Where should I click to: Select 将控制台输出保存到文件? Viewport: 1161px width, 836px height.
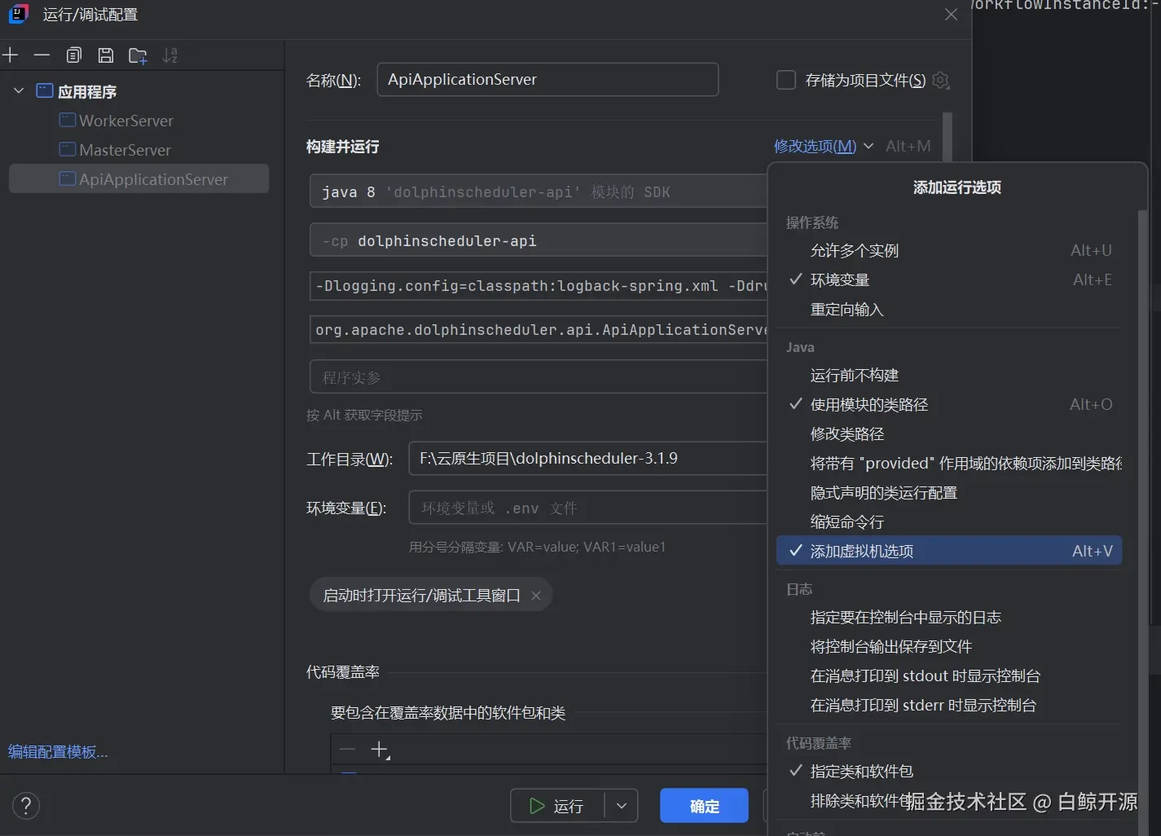coord(949,646)
